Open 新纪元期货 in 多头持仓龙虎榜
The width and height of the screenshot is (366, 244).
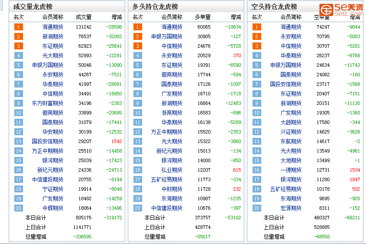click(169, 151)
